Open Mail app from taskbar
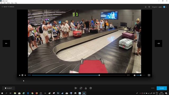169x95 pixels. (x=67, y=93)
